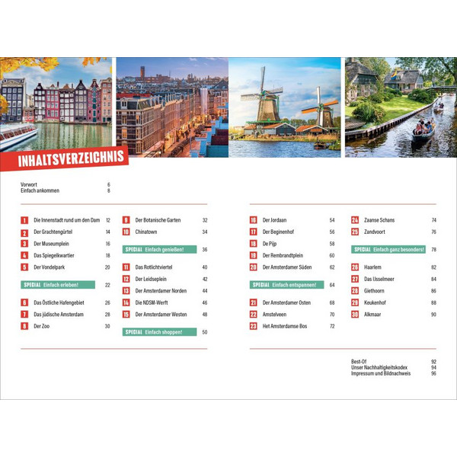Click the 'Der Botanische Garten' entry

click(158, 220)
